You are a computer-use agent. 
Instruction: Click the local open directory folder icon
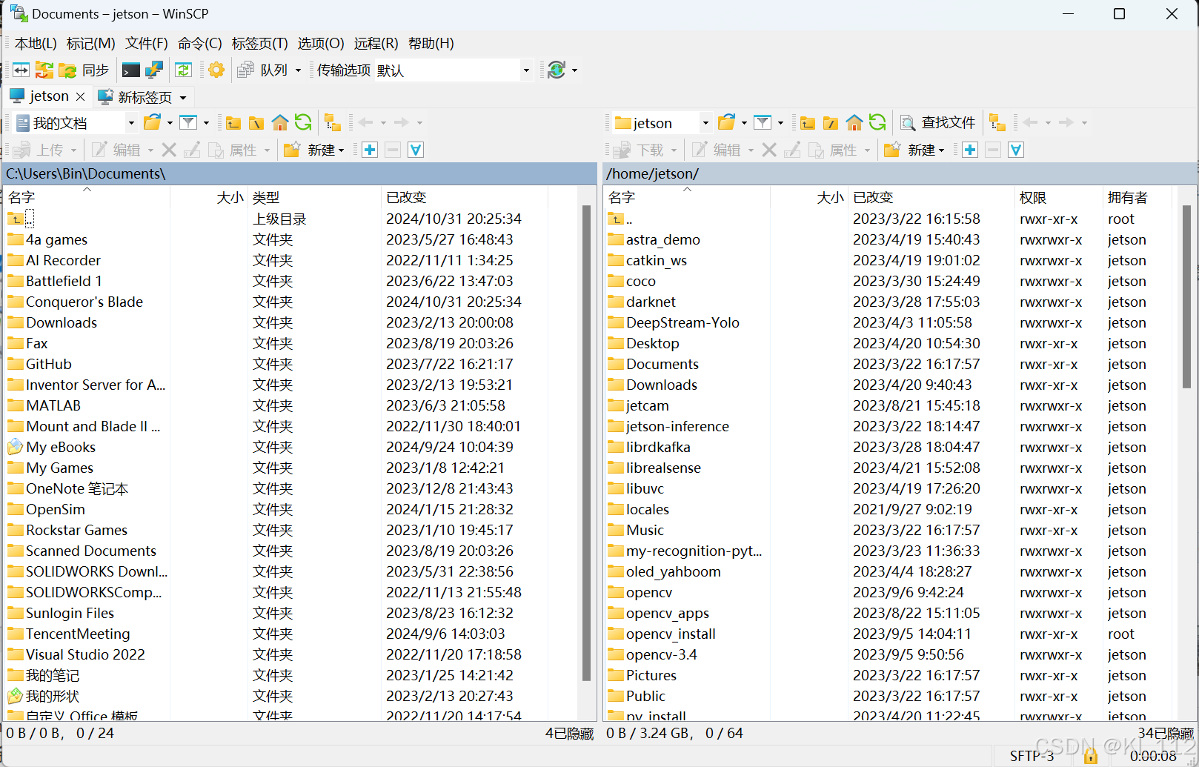point(152,122)
